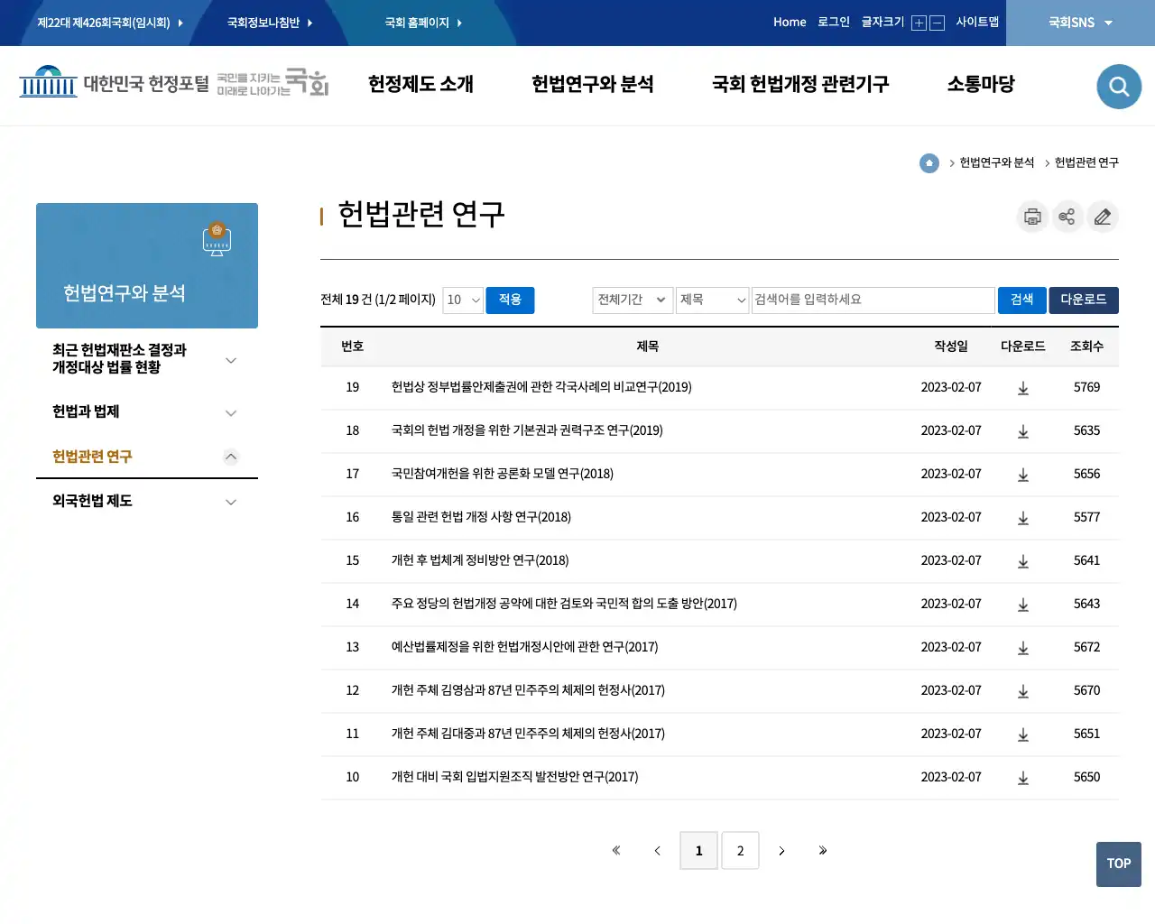Download file for row 15

click(1023, 561)
